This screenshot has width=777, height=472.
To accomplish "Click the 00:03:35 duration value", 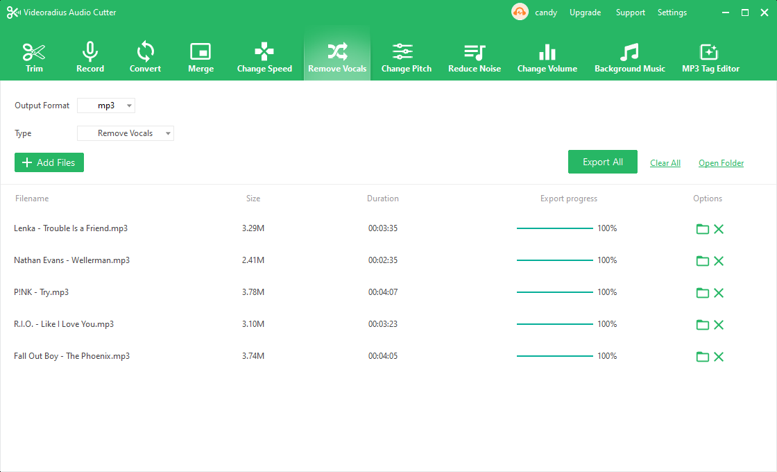I will [x=382, y=228].
